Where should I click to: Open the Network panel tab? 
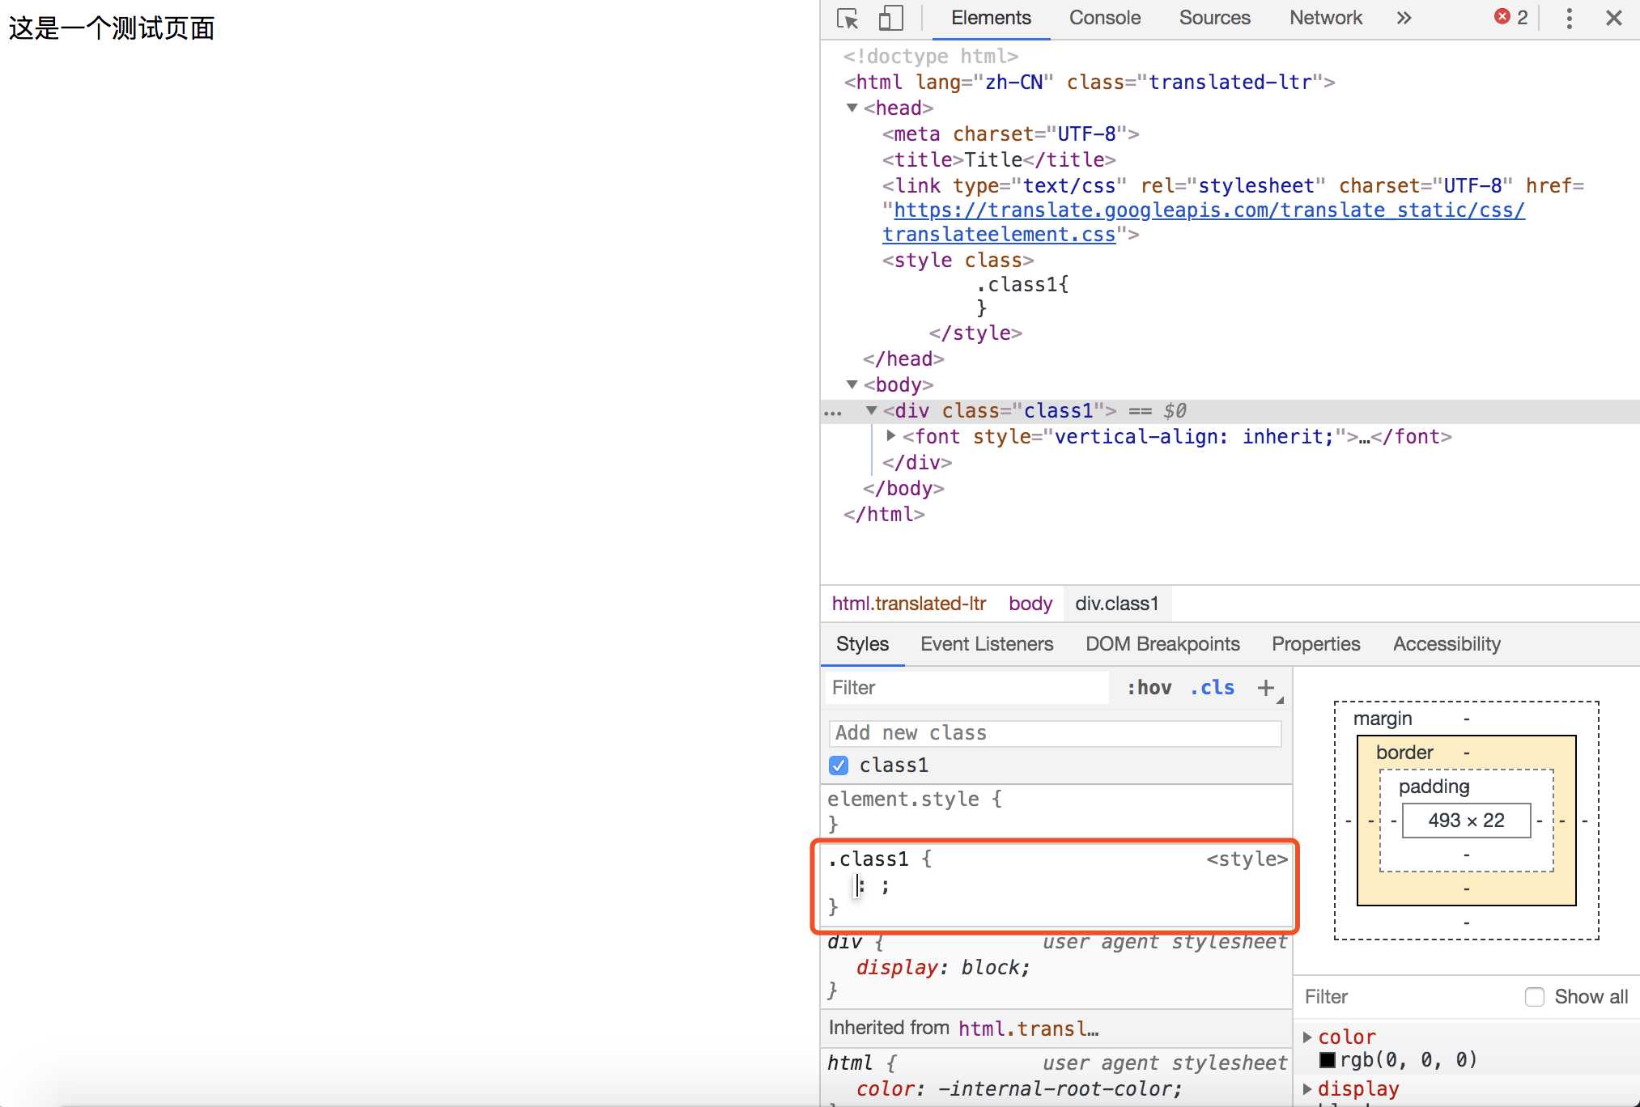coord(1325,17)
